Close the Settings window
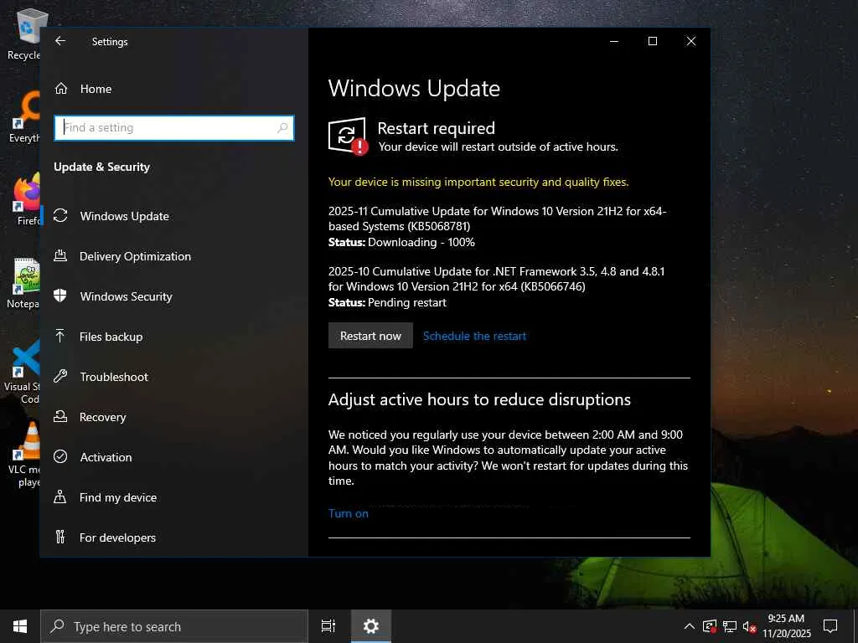Screen dimensions: 858x643 [691, 41]
